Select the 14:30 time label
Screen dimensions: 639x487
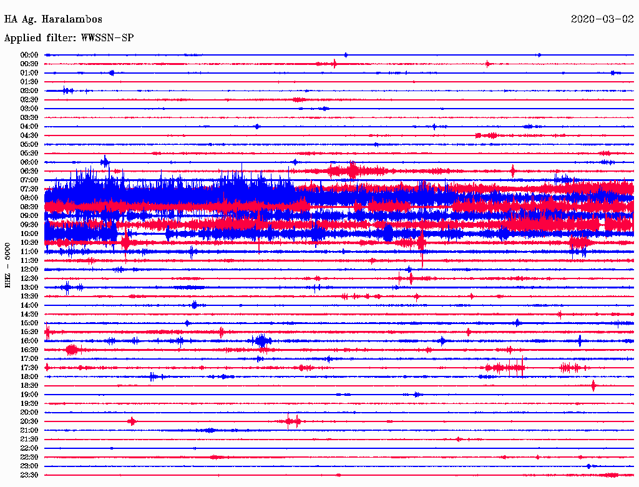point(29,314)
